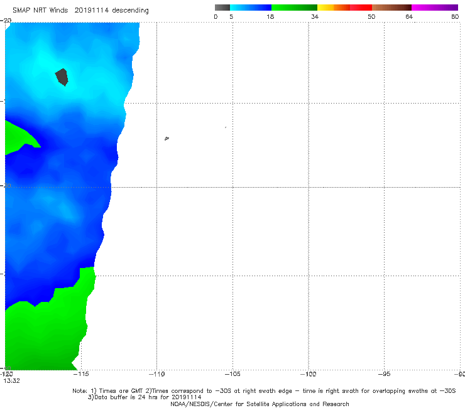Image resolution: width=465 pixels, height=408 pixels.
Task: Click the dark gray low-wind patch in cyan area
Action: coord(62,77)
